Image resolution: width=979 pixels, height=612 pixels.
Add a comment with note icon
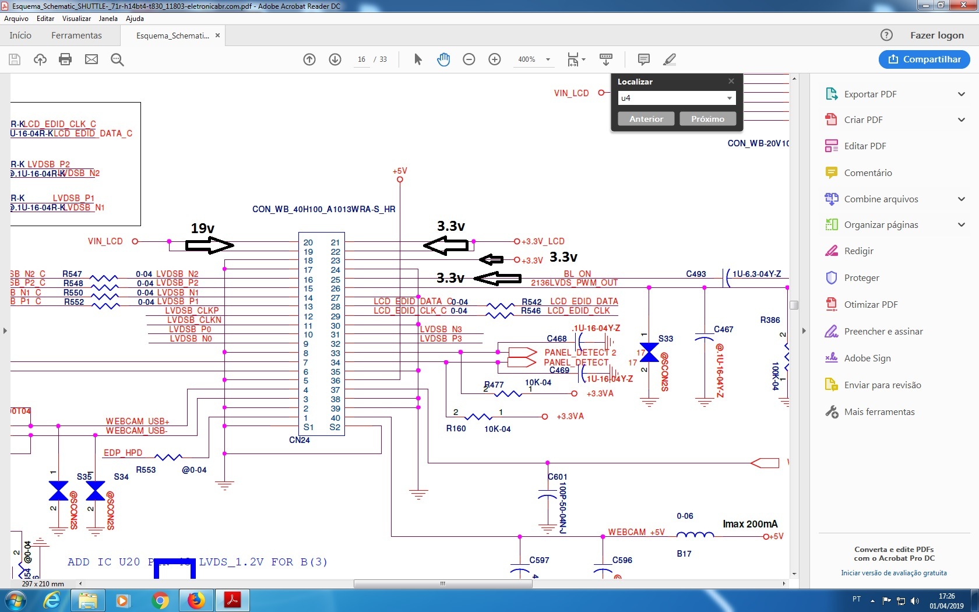click(x=644, y=59)
